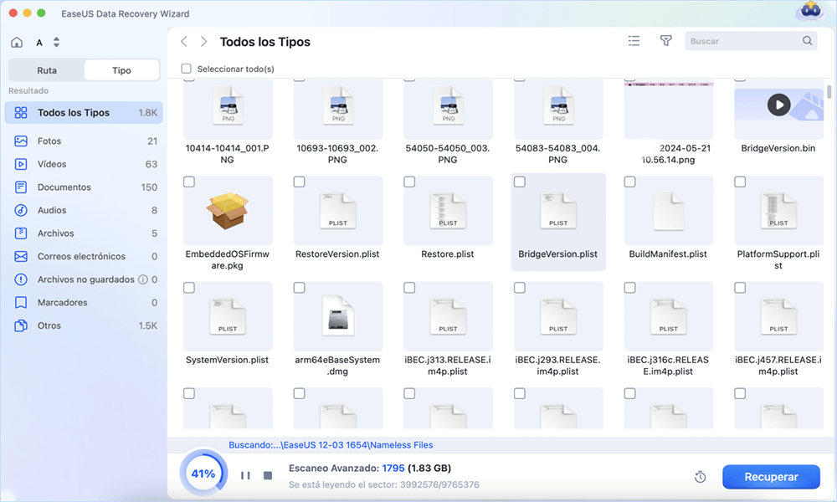Go back with the left arrow
This screenshot has width=837, height=502.
click(x=184, y=42)
